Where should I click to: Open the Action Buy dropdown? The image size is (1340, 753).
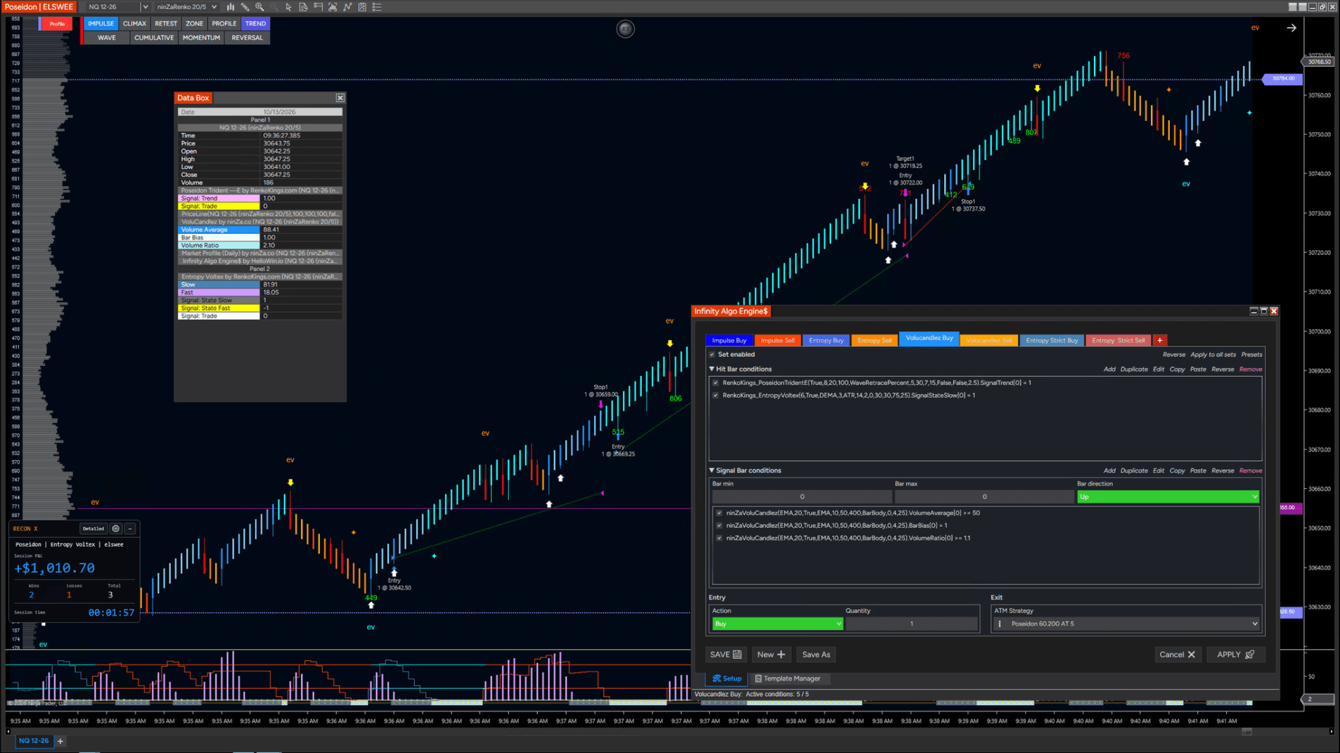(777, 624)
